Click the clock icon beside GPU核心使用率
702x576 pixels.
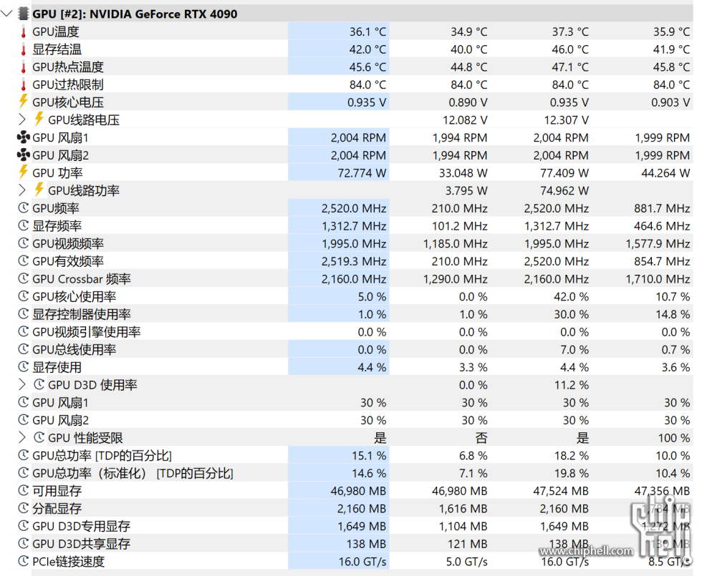click(23, 296)
